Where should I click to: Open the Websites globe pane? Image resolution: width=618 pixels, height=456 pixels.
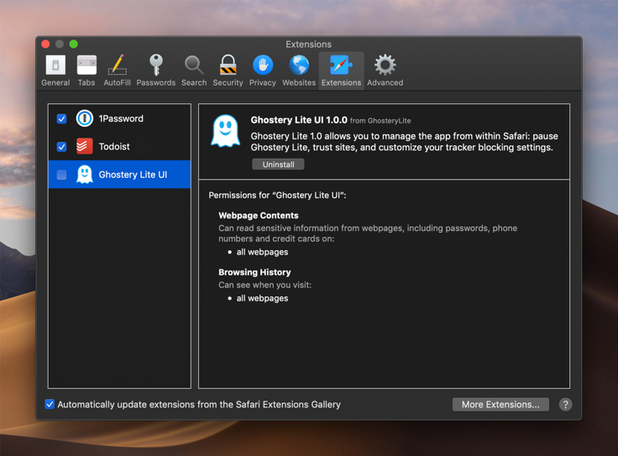(x=299, y=71)
